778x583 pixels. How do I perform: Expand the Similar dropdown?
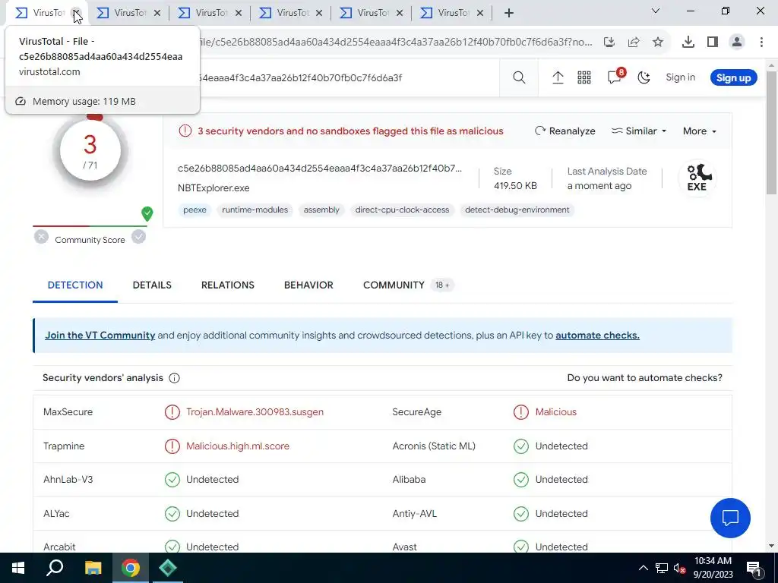pyautogui.click(x=638, y=131)
